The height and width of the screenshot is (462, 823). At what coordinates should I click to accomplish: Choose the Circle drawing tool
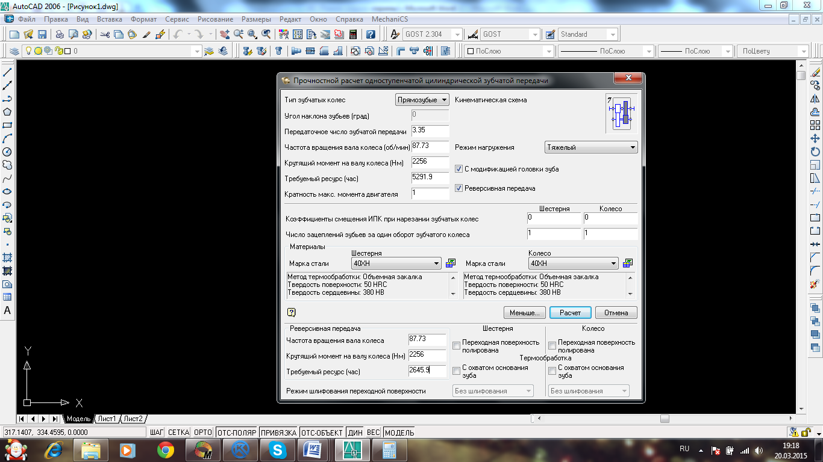click(7, 152)
